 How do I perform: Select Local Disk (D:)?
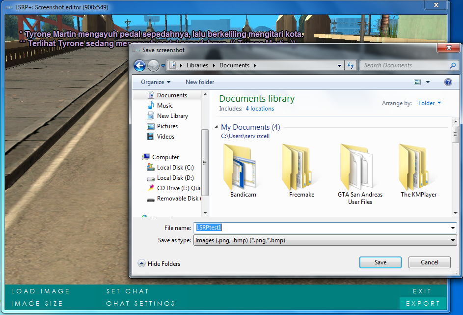pos(175,178)
